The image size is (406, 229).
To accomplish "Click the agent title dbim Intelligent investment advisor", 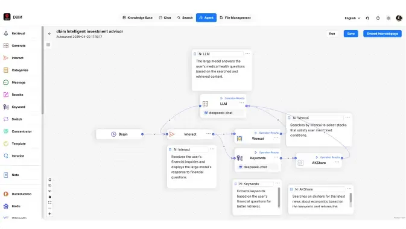I will (x=90, y=31).
